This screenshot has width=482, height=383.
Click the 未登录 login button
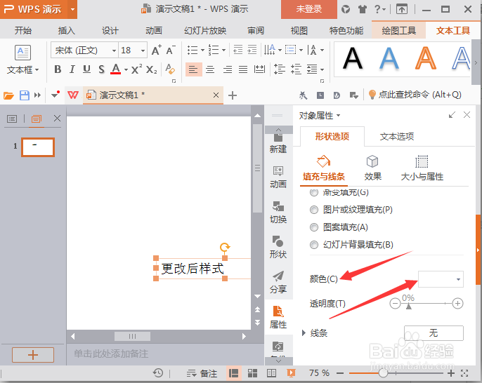coord(309,9)
